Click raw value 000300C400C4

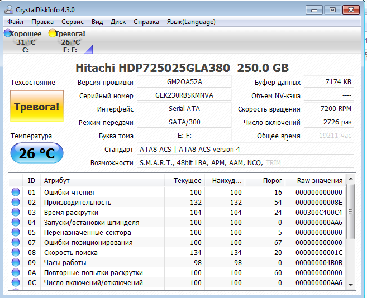pyautogui.click(x=319, y=213)
